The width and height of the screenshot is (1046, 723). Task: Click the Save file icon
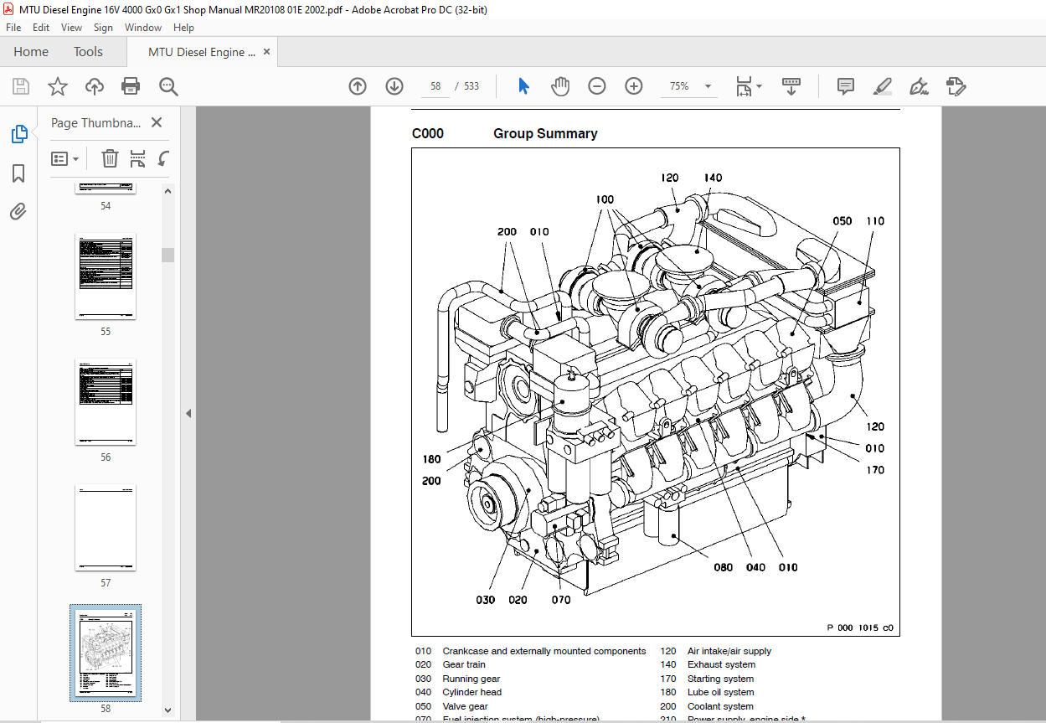pyautogui.click(x=21, y=86)
